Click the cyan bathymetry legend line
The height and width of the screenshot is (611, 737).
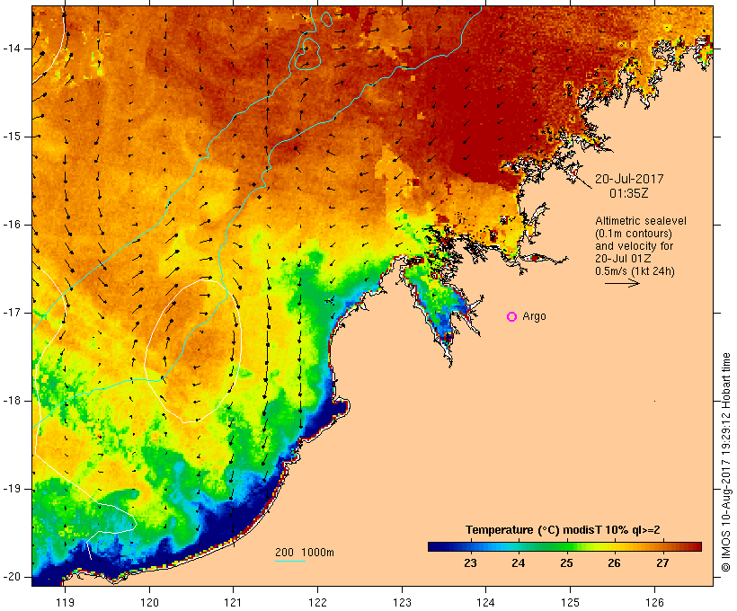[290, 561]
